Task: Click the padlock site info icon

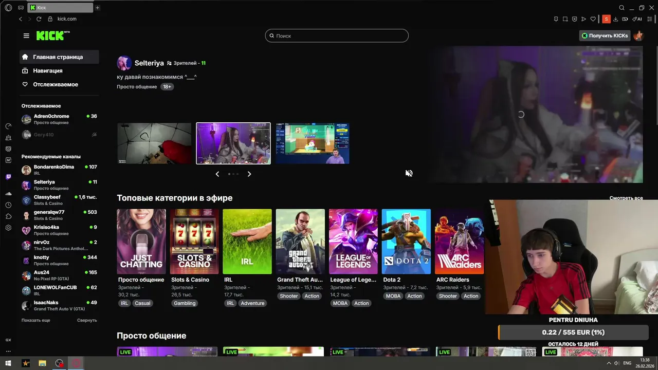Action: (50, 19)
